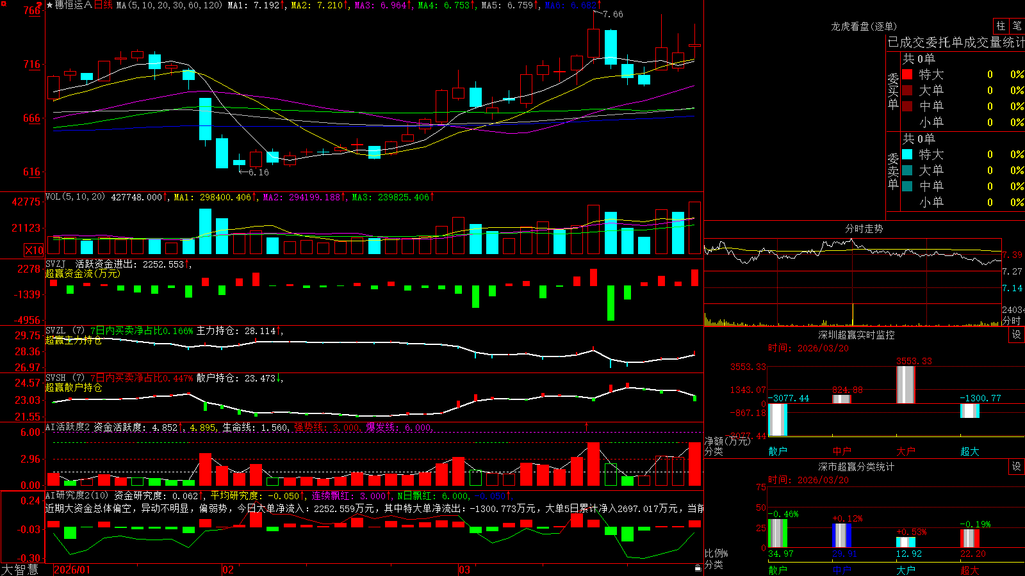Click the 穗恒运A stock name

point(74,5)
